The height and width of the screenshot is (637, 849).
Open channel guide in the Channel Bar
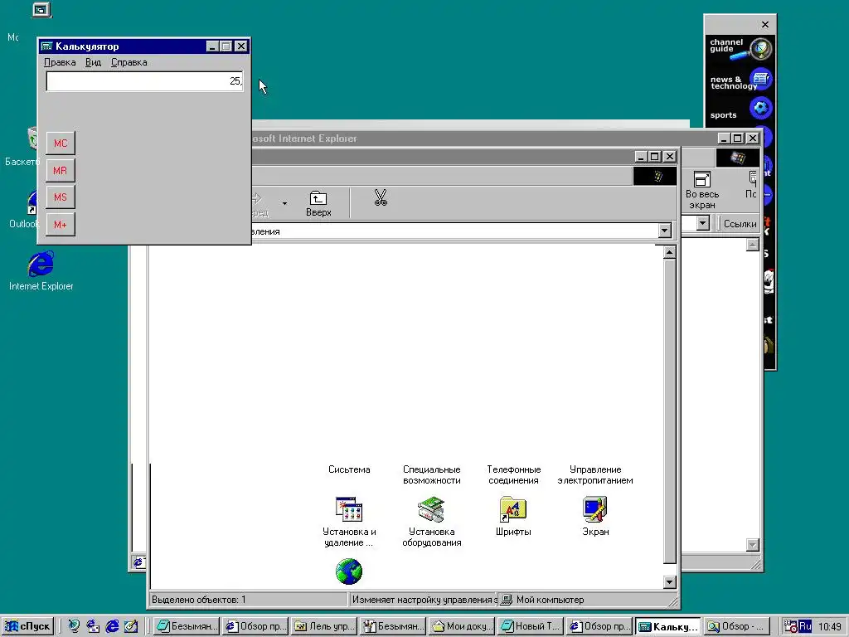(740, 48)
